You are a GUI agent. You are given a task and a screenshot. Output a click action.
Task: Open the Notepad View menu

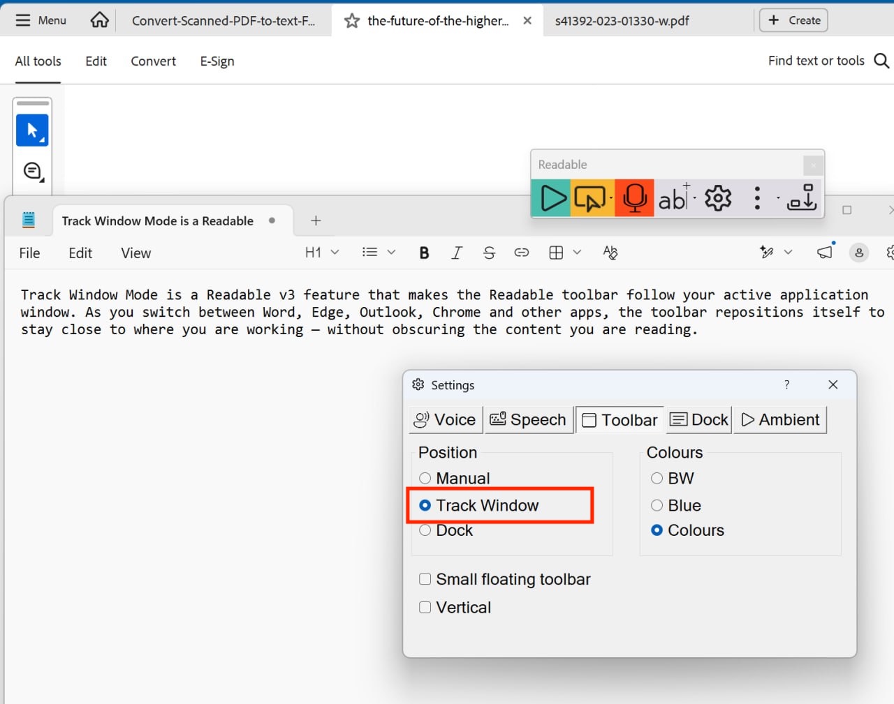135,253
